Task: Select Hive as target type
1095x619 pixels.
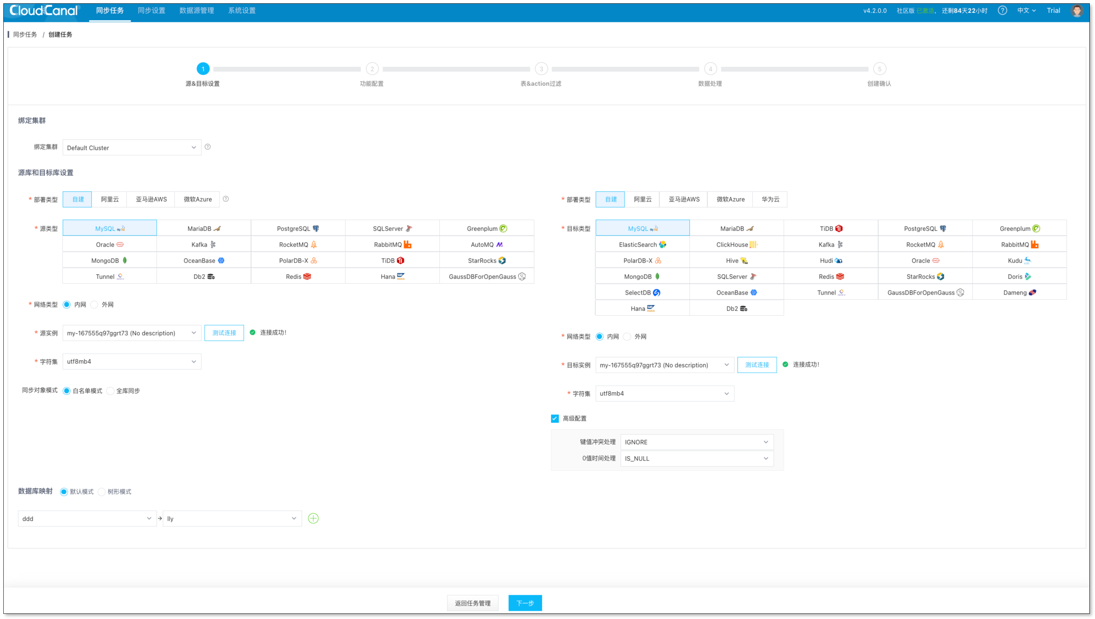Action: (737, 260)
